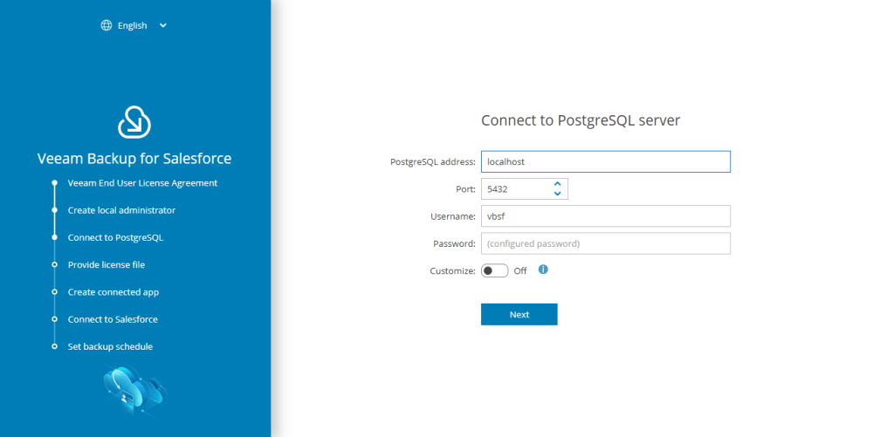Toggle the Customize switch on
This screenshot has height=437, width=894.
(x=494, y=270)
